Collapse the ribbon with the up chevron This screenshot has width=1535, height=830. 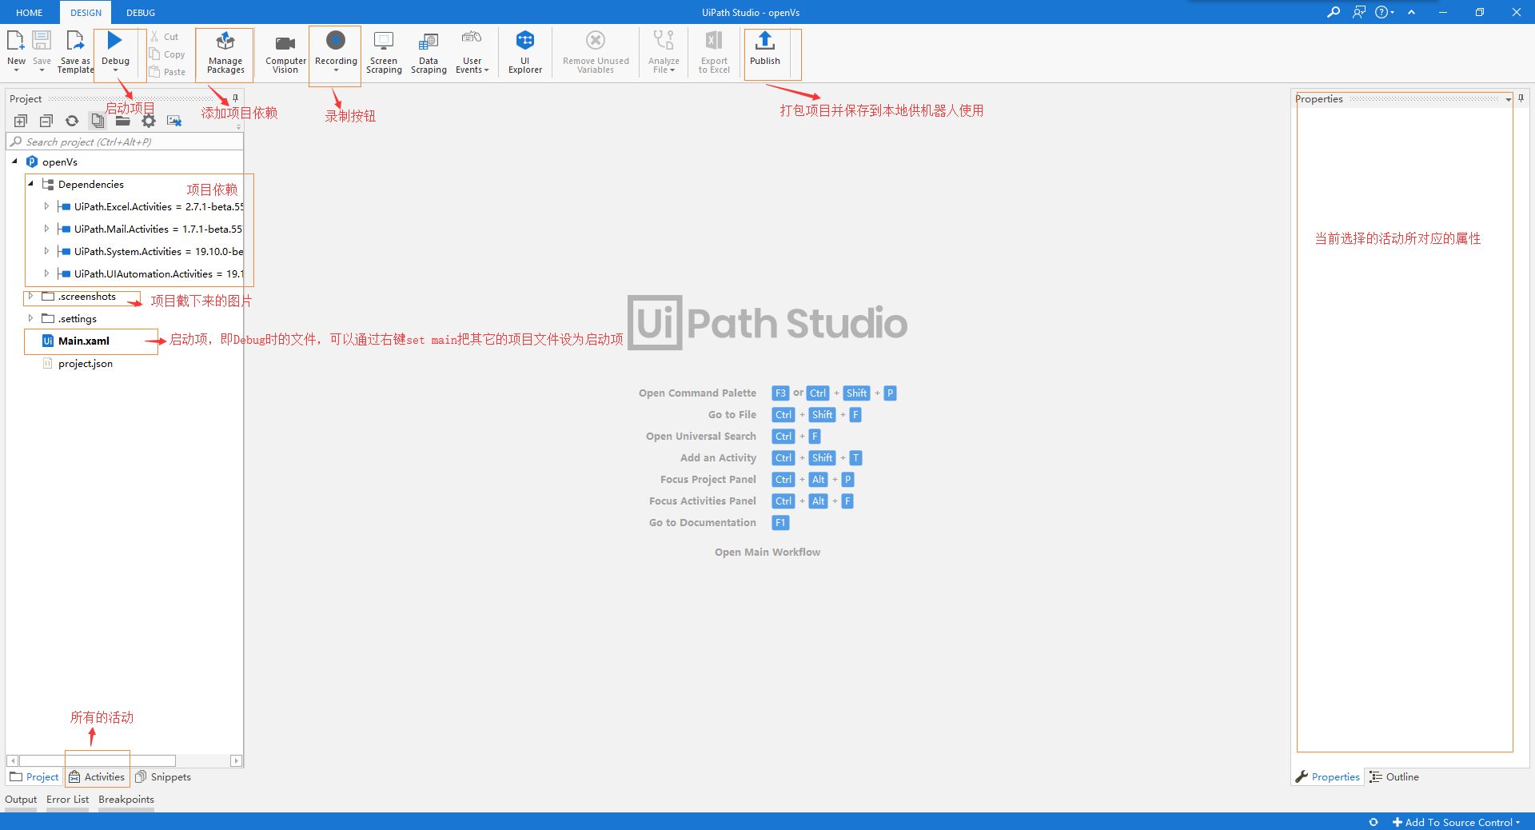coord(1411,13)
